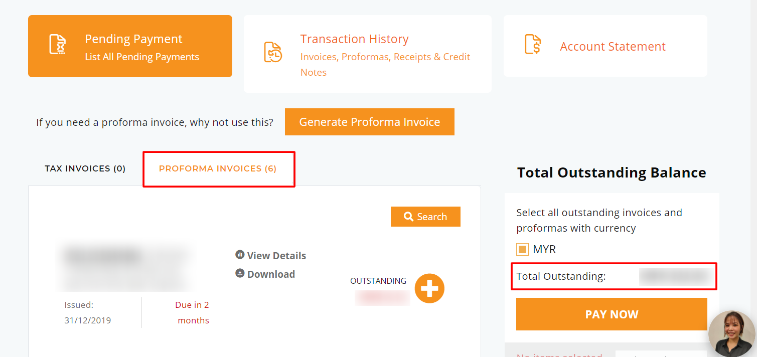The width and height of the screenshot is (757, 357).
Task: Click the View Details chart icon
Action: point(240,255)
